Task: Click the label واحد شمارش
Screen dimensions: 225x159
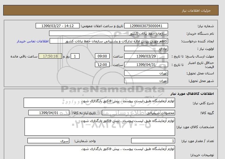Action: coord(85,141)
